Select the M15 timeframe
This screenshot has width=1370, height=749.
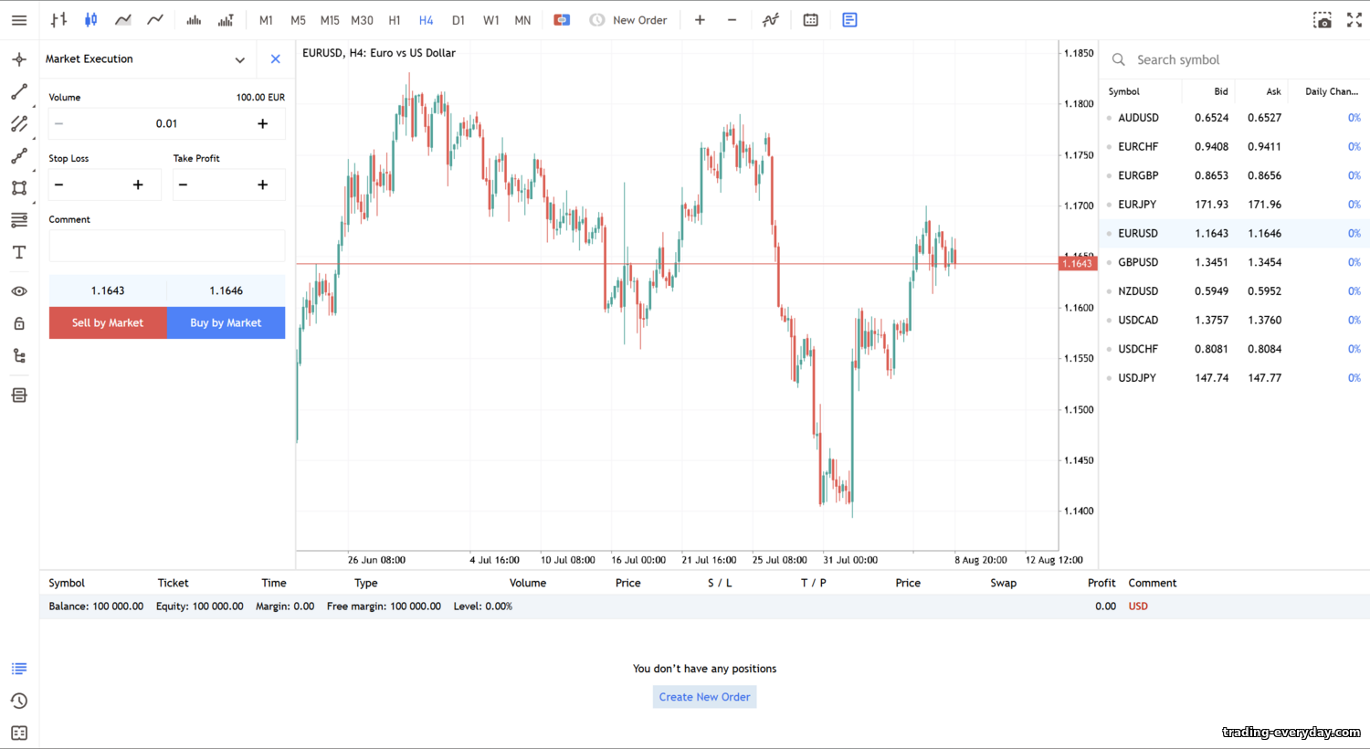[x=330, y=20]
